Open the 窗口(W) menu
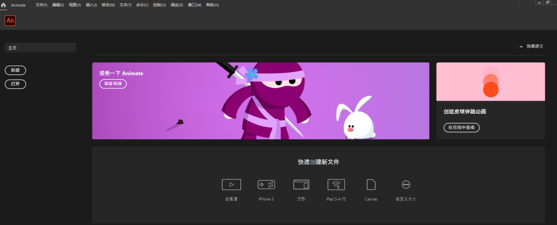Image resolution: width=557 pixels, height=225 pixels. coord(195,5)
